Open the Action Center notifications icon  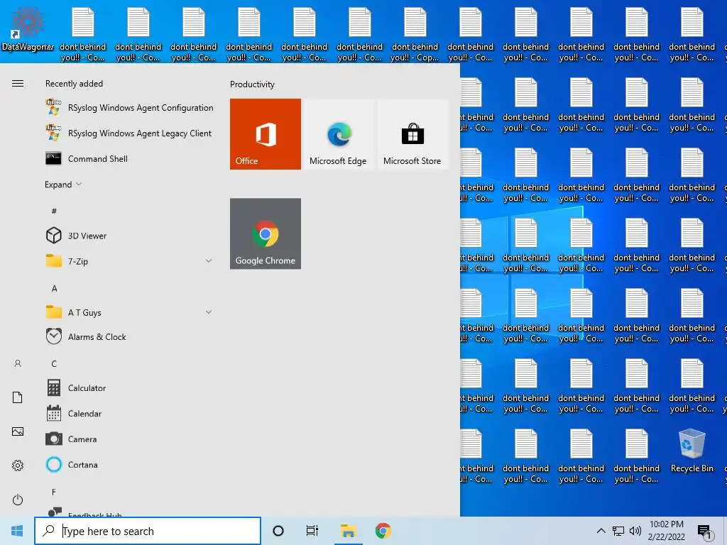click(705, 531)
